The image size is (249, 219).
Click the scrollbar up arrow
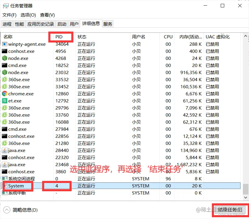pyautogui.click(x=245, y=36)
